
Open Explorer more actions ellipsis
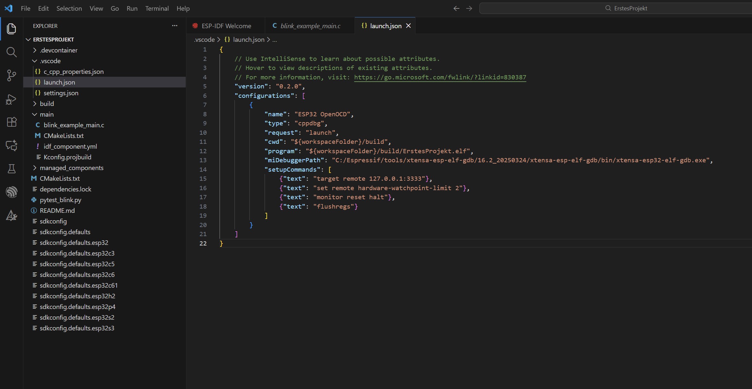pos(175,26)
